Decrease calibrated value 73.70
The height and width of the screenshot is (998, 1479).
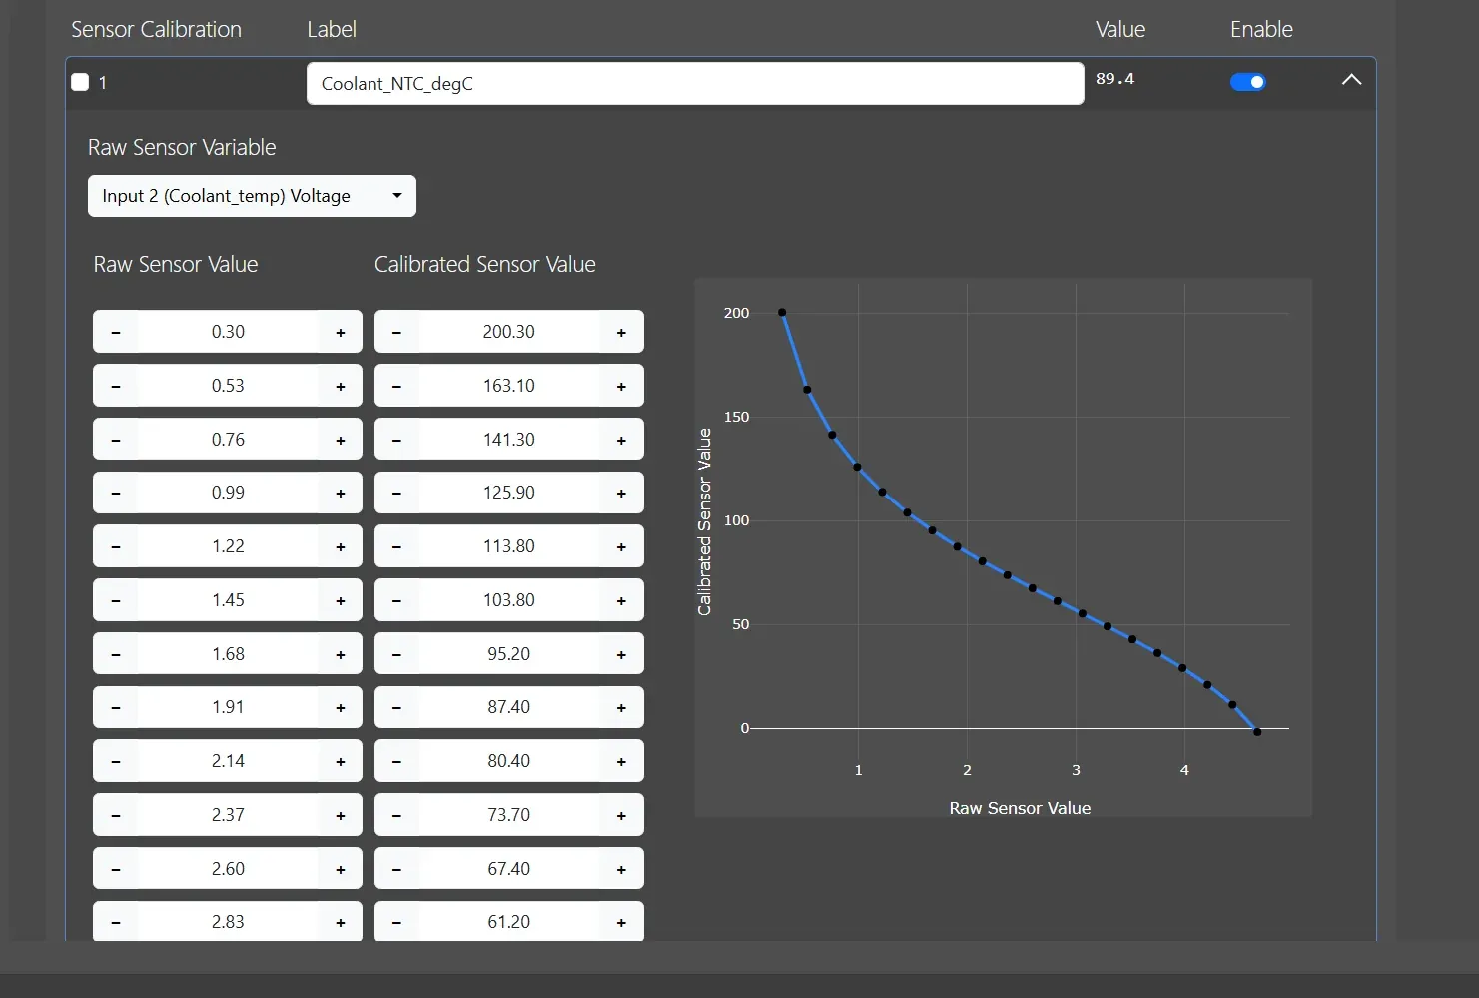396,815
